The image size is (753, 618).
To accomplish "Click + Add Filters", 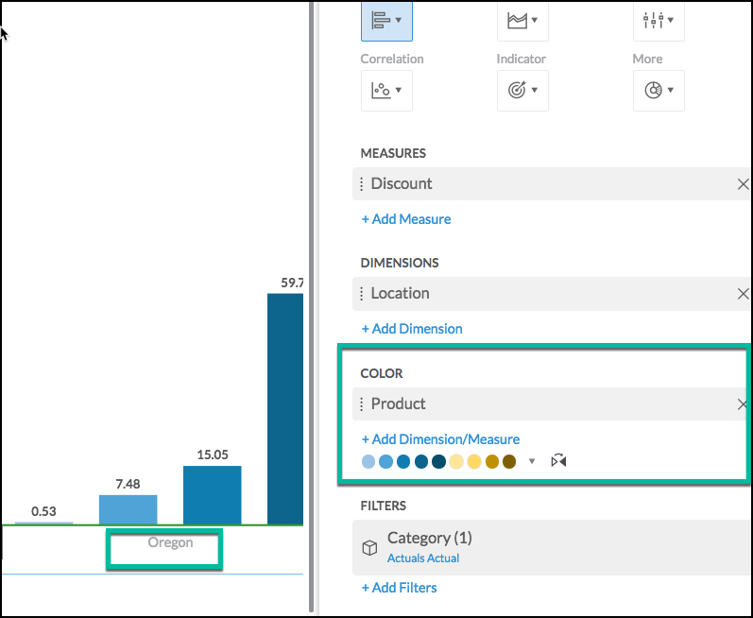I will 399,588.
